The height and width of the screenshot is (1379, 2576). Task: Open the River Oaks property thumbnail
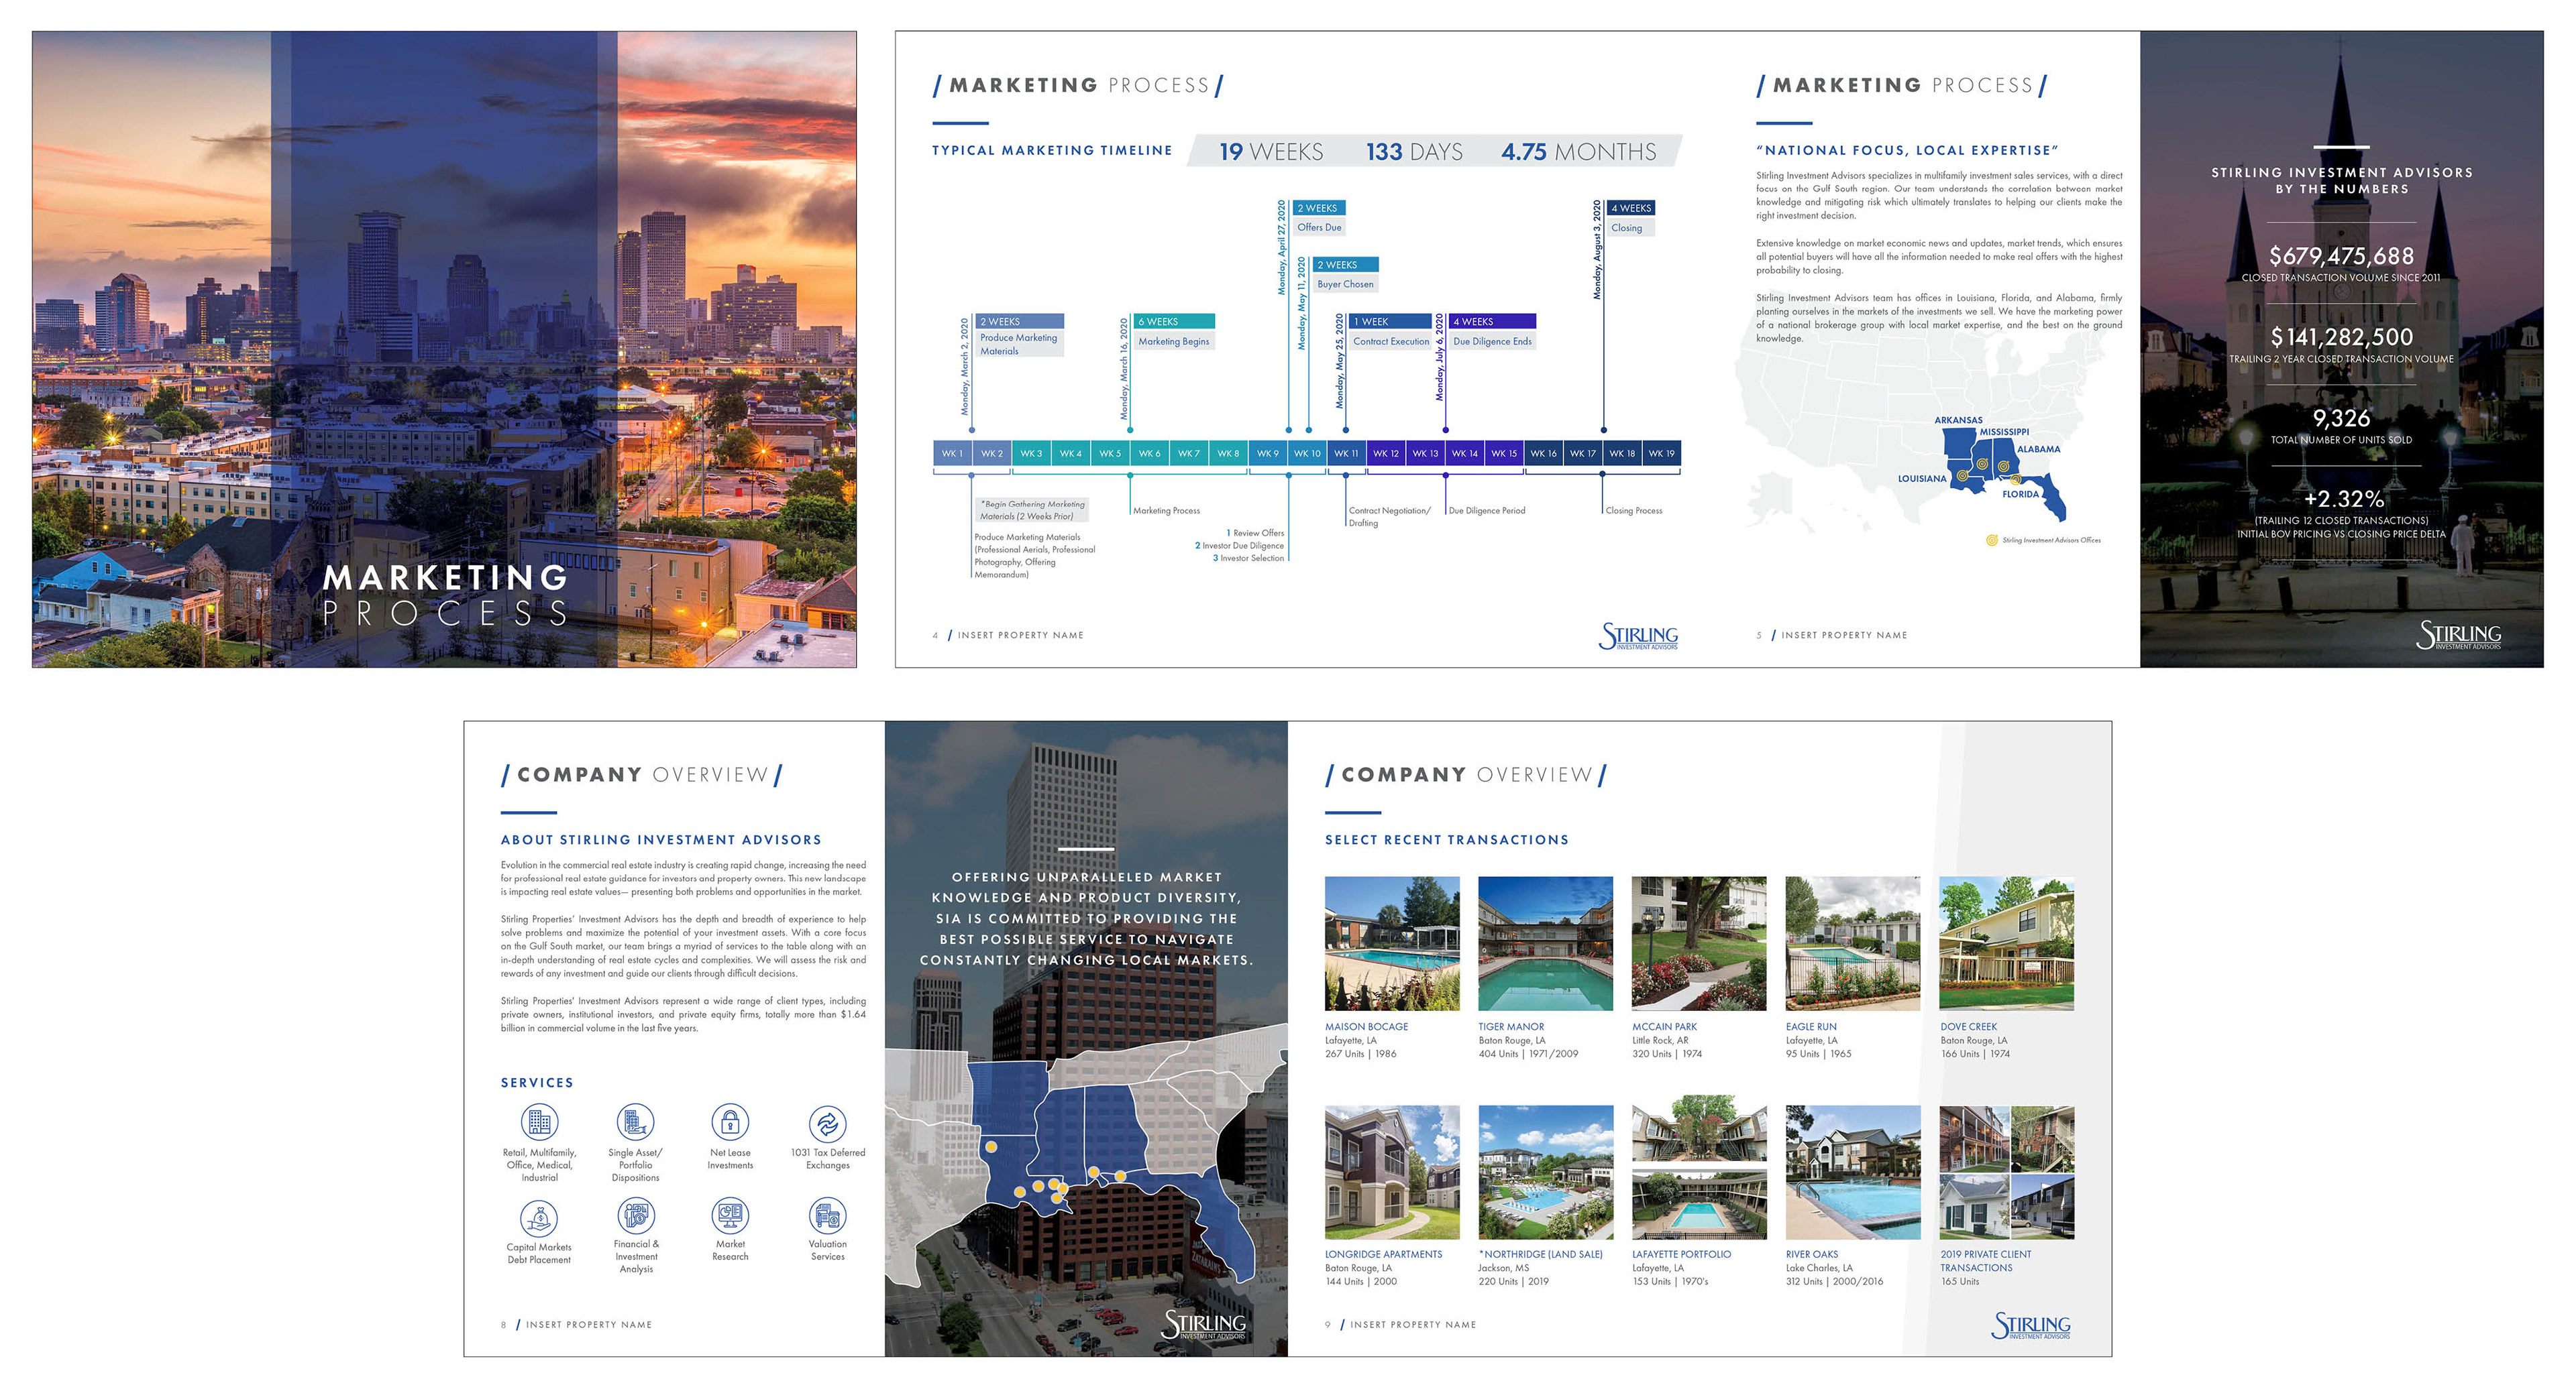click(x=1852, y=1172)
